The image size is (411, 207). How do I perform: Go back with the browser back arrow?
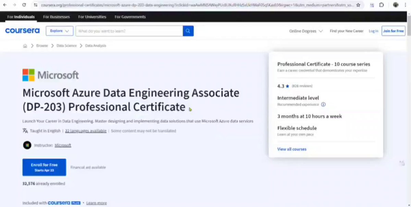coord(5,5)
